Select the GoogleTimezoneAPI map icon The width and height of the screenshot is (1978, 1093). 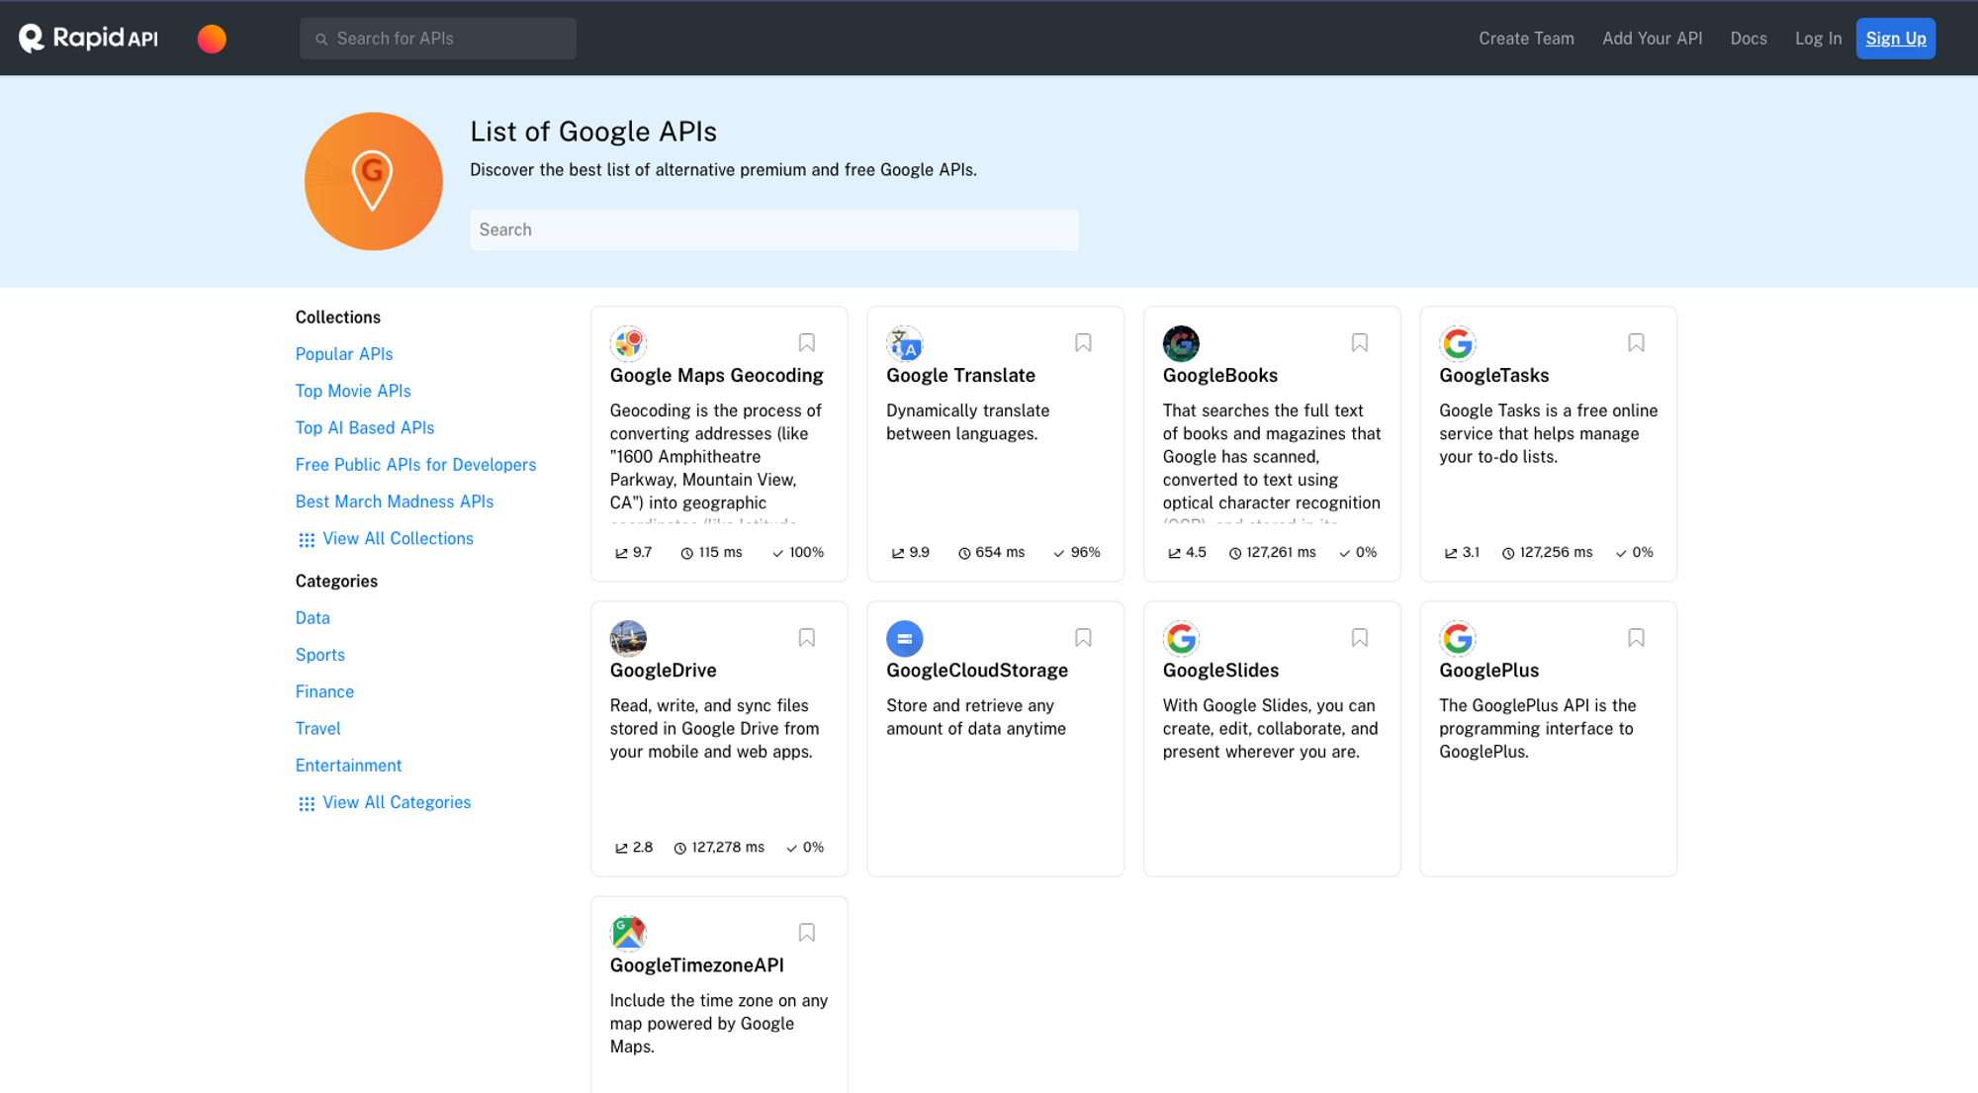628,933
